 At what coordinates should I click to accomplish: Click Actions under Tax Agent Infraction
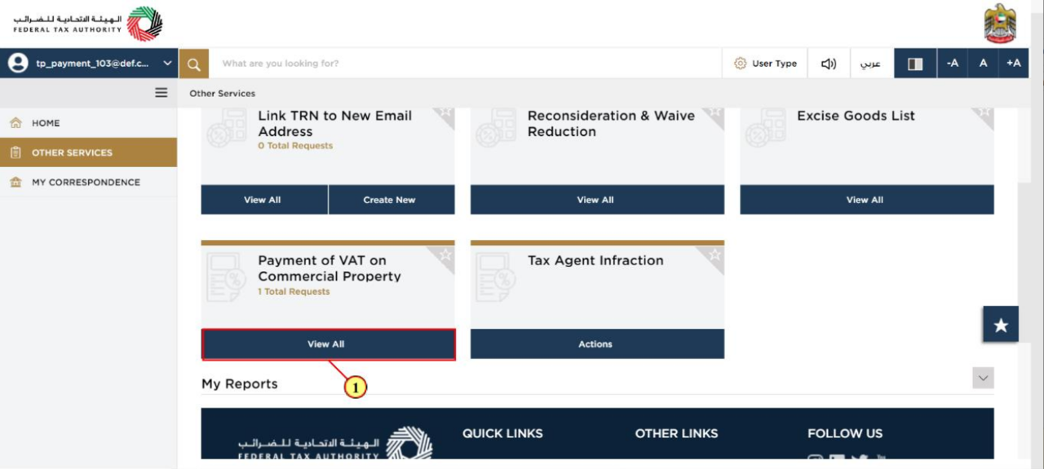point(597,344)
